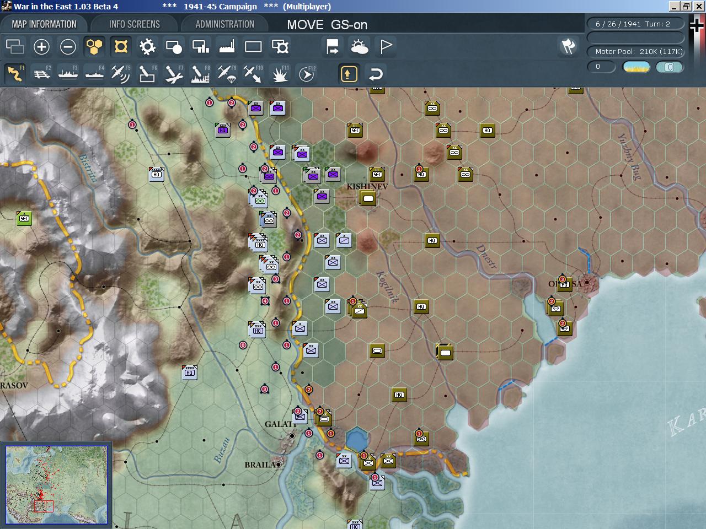The width and height of the screenshot is (706, 529).
Task: Select the Soviet unit at Odessa
Action: click(564, 284)
